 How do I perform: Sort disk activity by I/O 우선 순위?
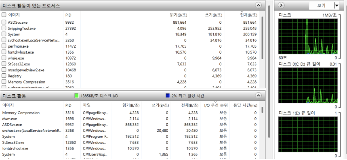point(216,106)
